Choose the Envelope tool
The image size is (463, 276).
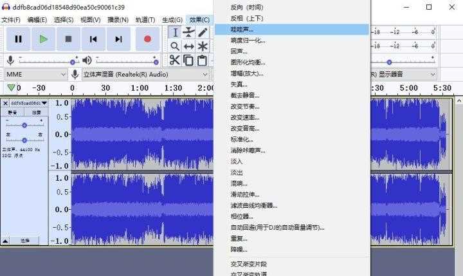(x=189, y=32)
